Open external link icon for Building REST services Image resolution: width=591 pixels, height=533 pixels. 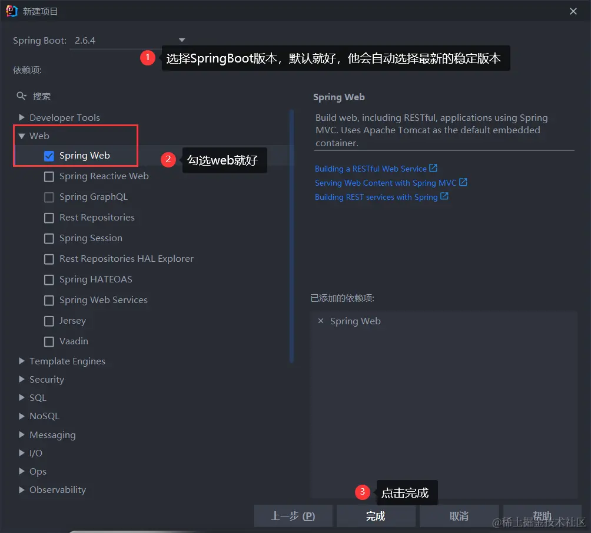click(x=444, y=196)
